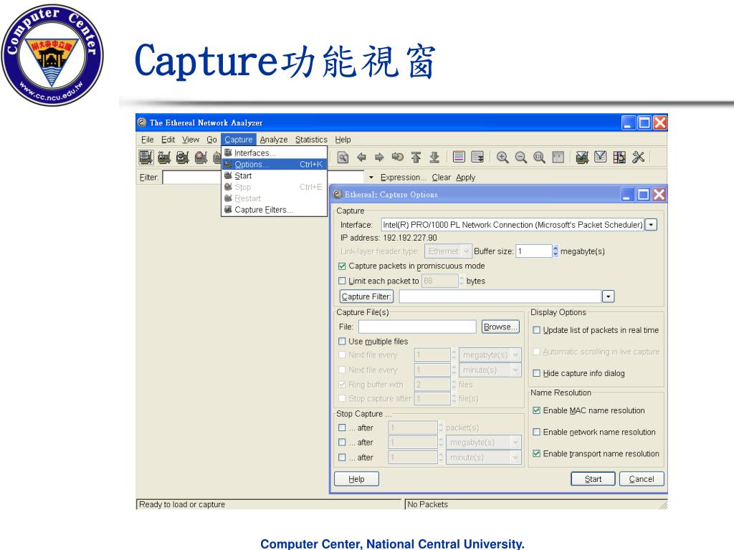The image size is (734, 550).
Task: Go back using the left arrow icon
Action: (x=361, y=157)
